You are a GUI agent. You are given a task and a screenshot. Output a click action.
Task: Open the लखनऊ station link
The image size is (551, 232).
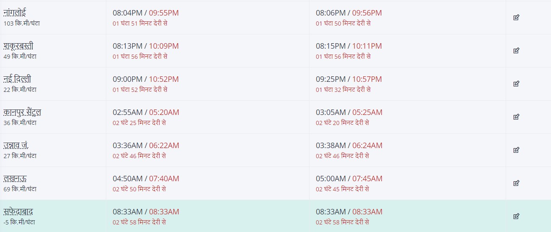15,179
